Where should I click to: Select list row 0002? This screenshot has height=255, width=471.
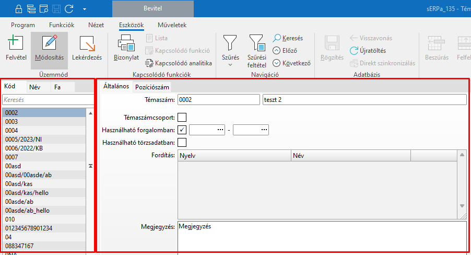[44, 113]
